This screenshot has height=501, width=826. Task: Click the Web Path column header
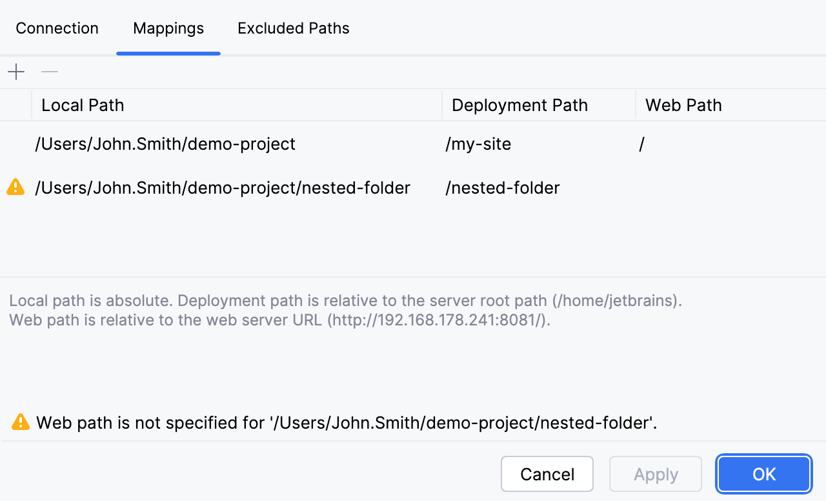[x=683, y=105]
